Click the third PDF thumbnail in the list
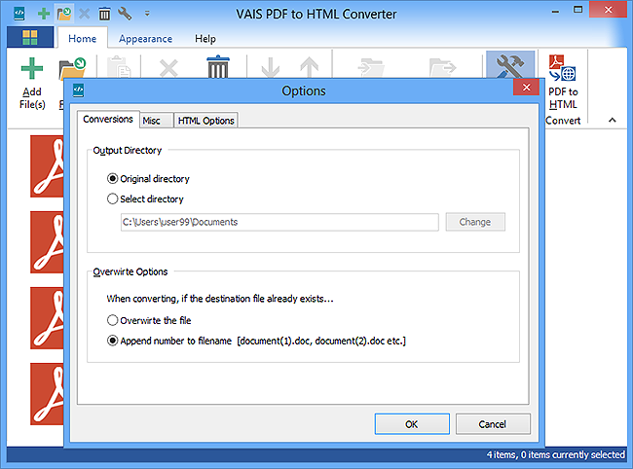The image size is (633, 469). (47, 318)
